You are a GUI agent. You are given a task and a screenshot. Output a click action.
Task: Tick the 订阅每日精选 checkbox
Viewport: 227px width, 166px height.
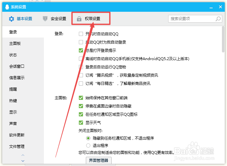(81, 83)
